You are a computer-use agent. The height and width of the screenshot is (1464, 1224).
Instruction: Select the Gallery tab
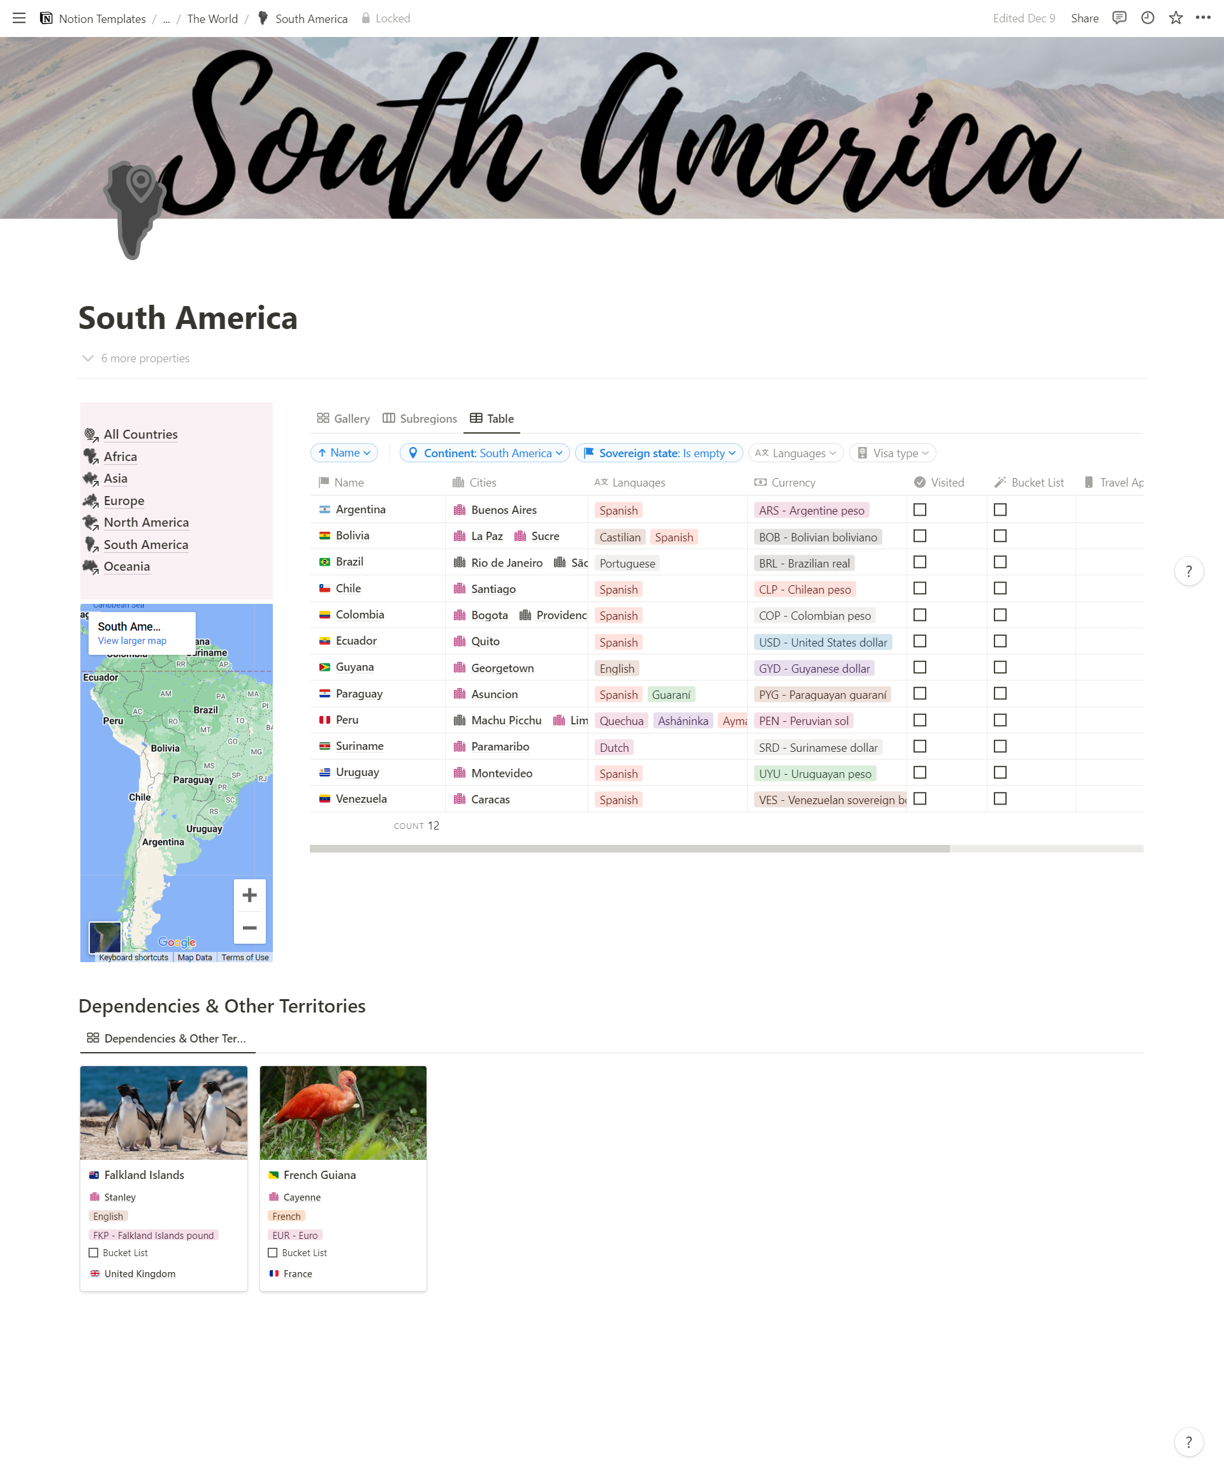[344, 418]
